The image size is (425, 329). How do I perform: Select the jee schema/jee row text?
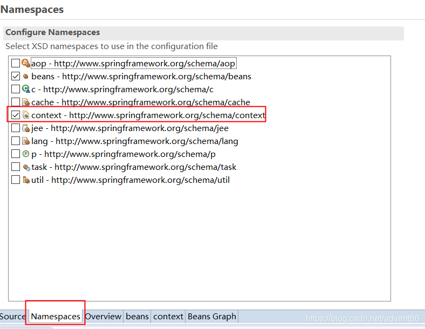point(130,128)
